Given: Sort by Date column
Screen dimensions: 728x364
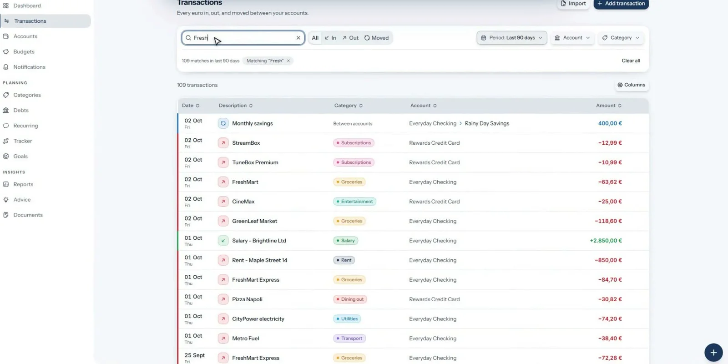Looking at the screenshot, I should click(x=191, y=106).
